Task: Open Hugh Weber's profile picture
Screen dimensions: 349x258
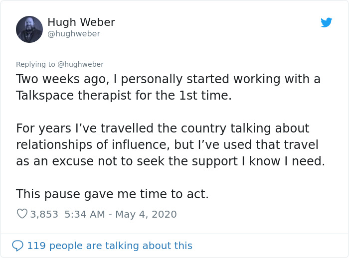Action: [x=29, y=29]
